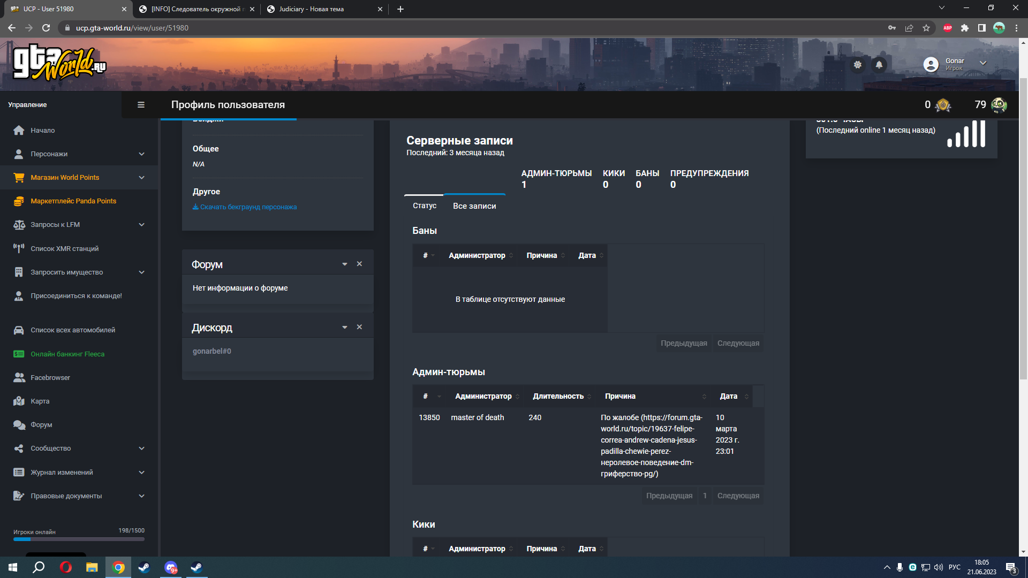The height and width of the screenshot is (578, 1028).
Task: Expand the Журнал изменений chevron
Action: pos(142,473)
